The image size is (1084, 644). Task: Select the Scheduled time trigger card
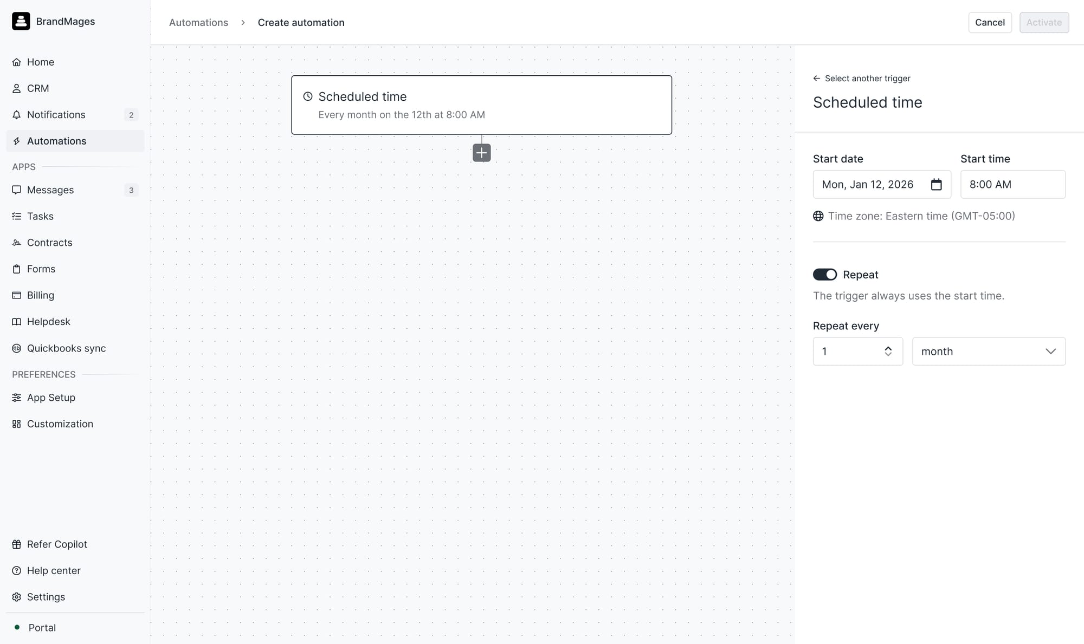click(481, 105)
